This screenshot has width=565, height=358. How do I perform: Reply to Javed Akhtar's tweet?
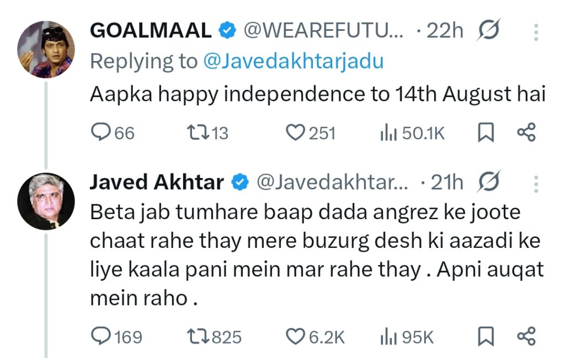(x=100, y=337)
